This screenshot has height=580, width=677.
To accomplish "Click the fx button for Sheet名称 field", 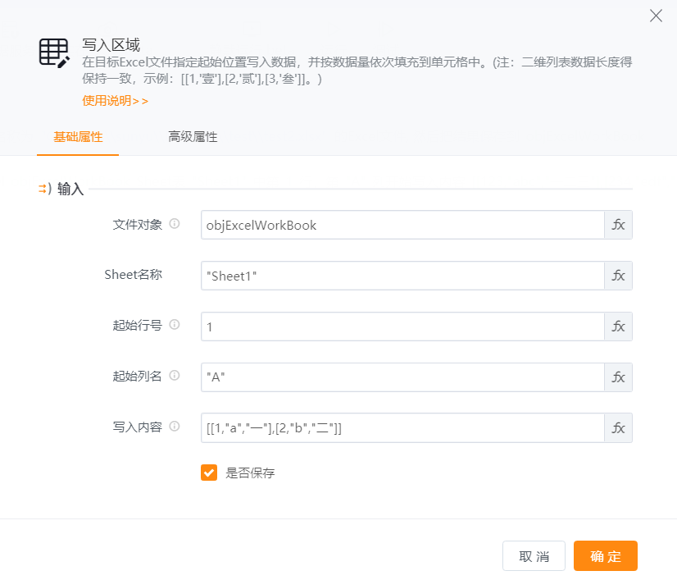I will click(x=618, y=276).
